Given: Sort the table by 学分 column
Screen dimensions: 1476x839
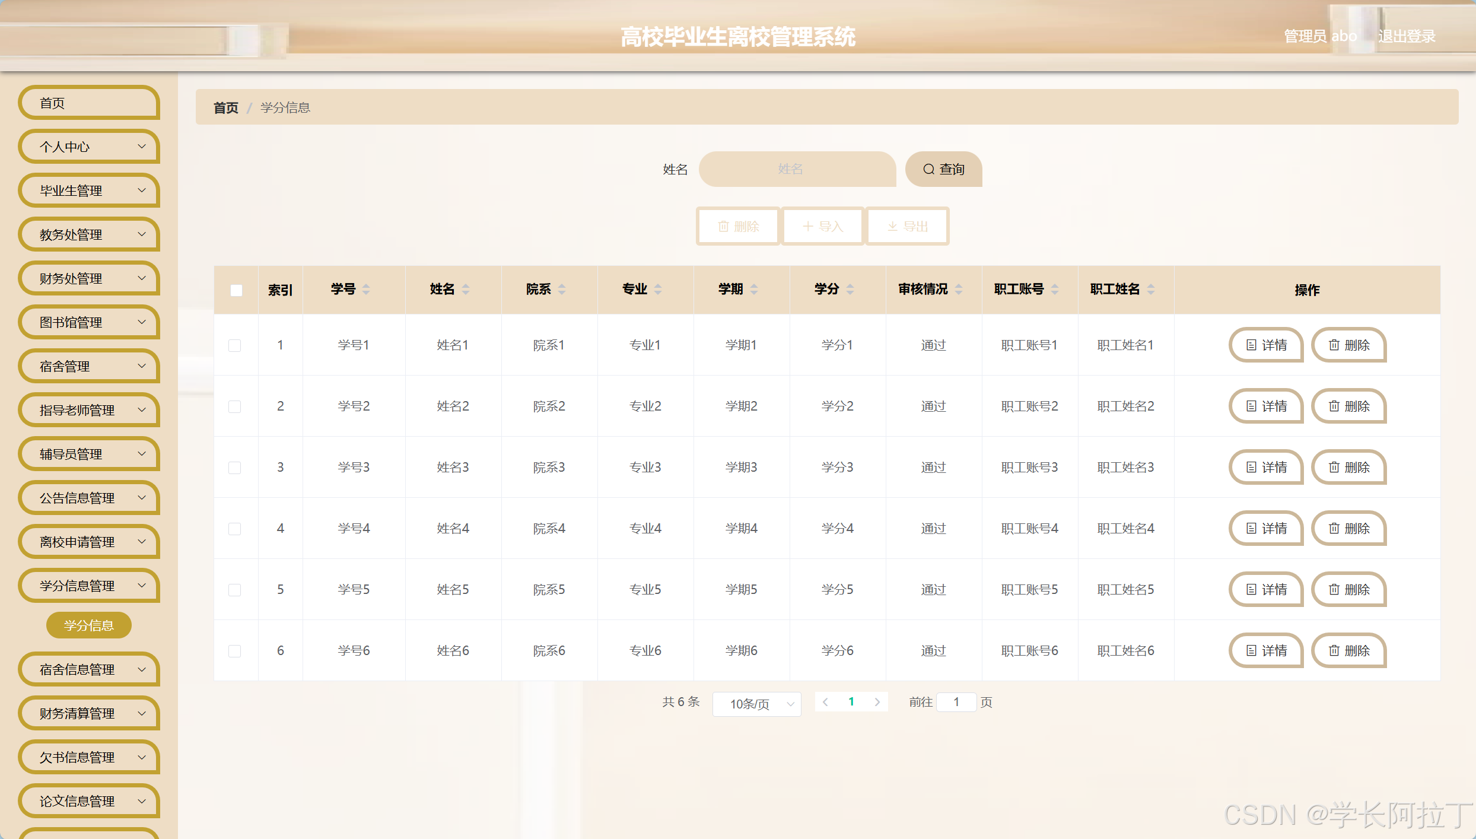Looking at the screenshot, I should (851, 290).
